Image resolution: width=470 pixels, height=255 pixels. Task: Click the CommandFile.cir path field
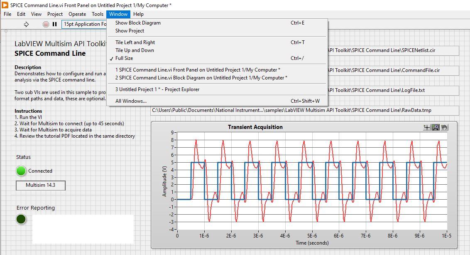(393, 70)
